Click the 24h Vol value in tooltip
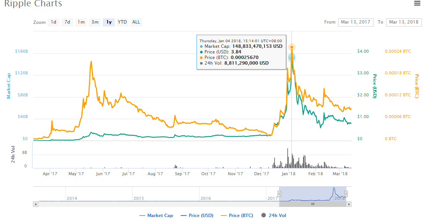 coord(246,63)
